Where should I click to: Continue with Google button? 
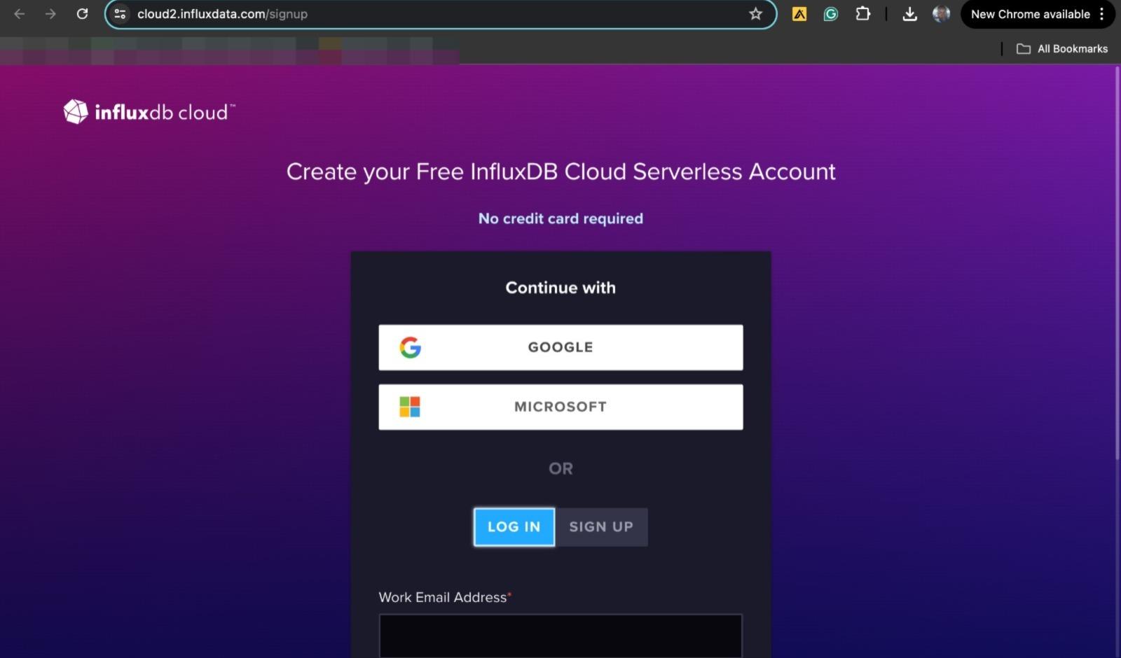[x=560, y=347]
